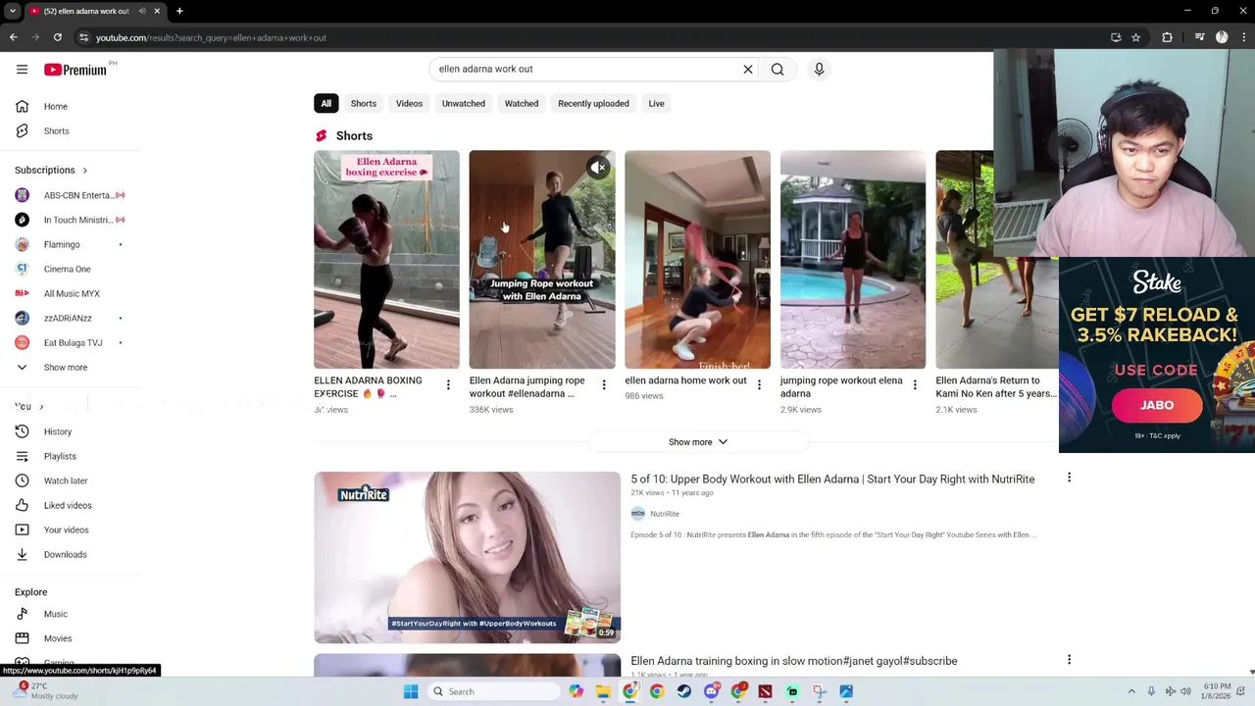
Task: Open the Chrome three-dot menu
Action: (1242, 37)
